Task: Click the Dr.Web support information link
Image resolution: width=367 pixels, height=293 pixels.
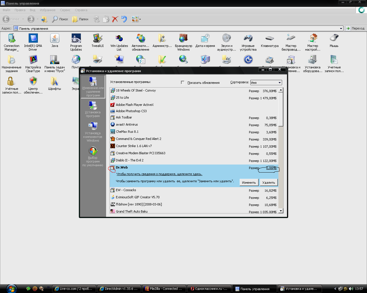Action: pyautogui.click(x=159, y=174)
